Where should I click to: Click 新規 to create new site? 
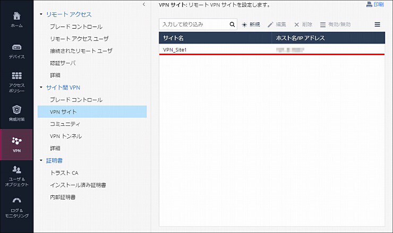click(x=251, y=24)
